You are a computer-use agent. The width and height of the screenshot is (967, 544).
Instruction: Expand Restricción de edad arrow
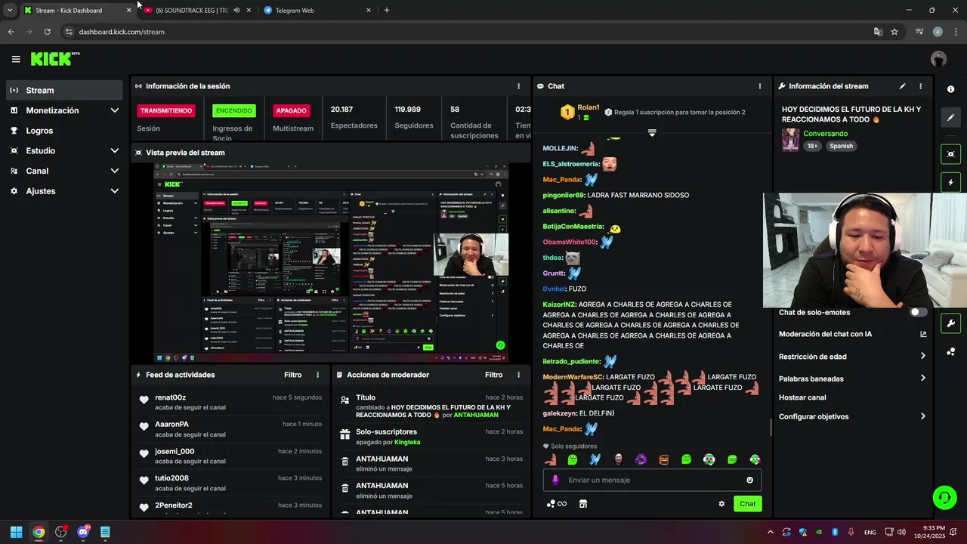[x=923, y=356]
